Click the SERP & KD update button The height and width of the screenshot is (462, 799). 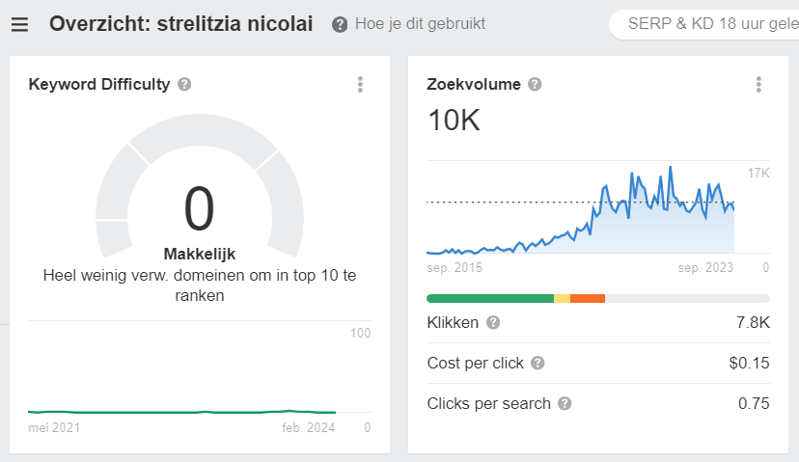[x=704, y=24]
